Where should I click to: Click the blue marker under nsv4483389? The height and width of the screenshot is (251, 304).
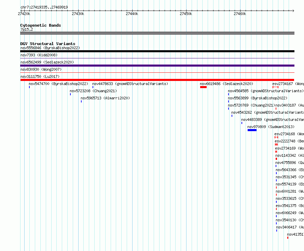(x=242, y=123)
